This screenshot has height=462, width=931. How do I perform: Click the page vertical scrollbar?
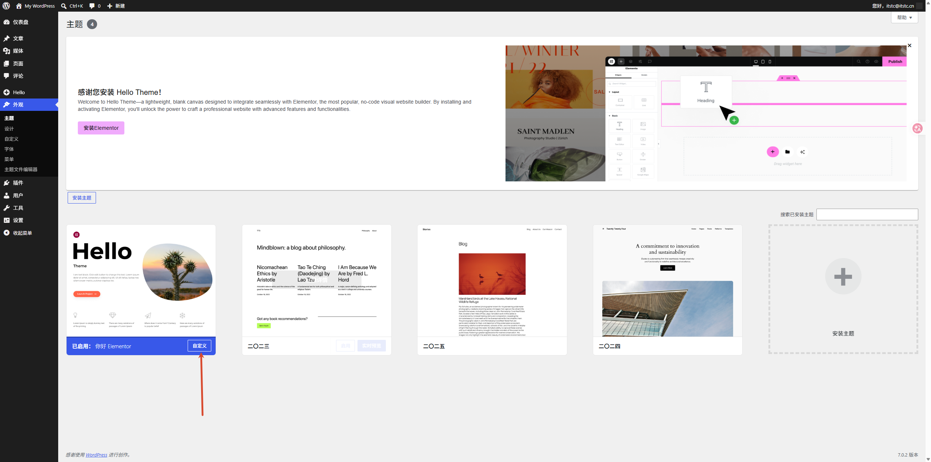click(x=928, y=231)
